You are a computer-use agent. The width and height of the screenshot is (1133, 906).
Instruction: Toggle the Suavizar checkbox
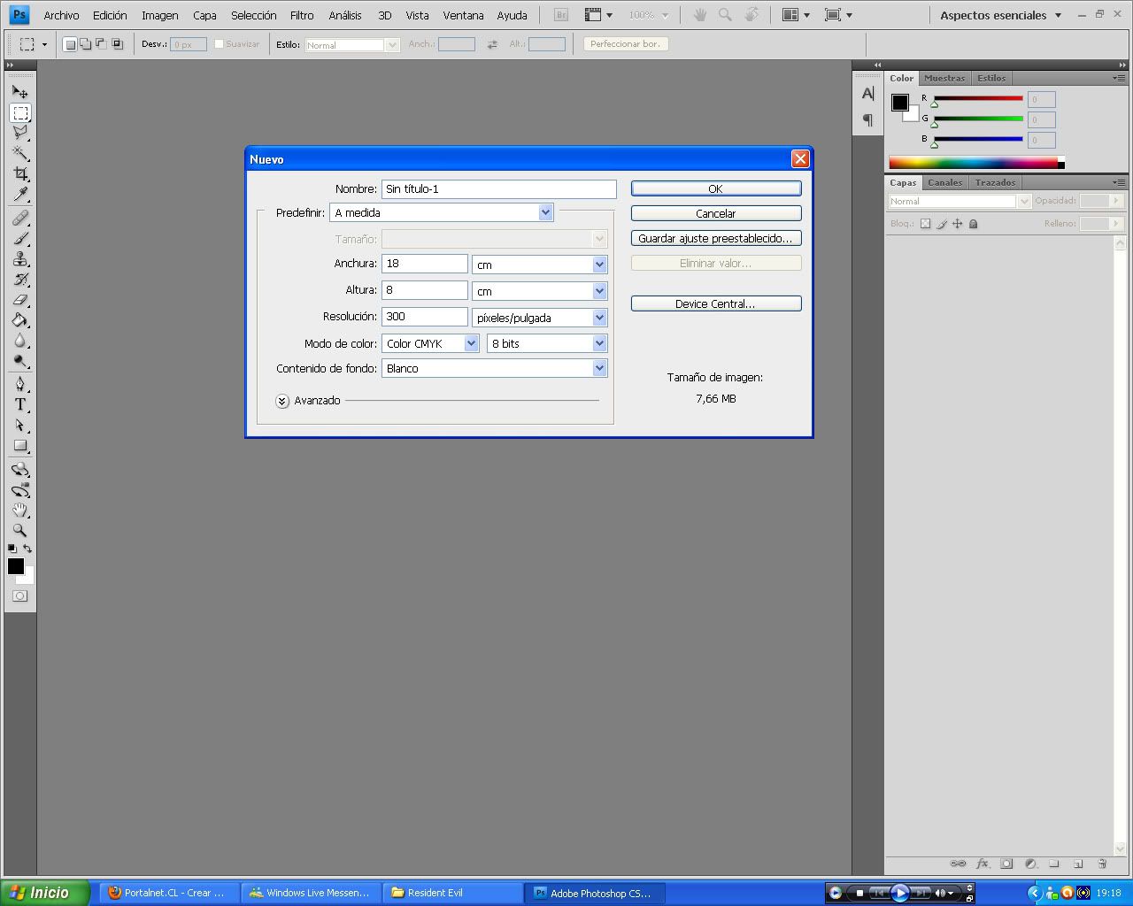pos(219,43)
